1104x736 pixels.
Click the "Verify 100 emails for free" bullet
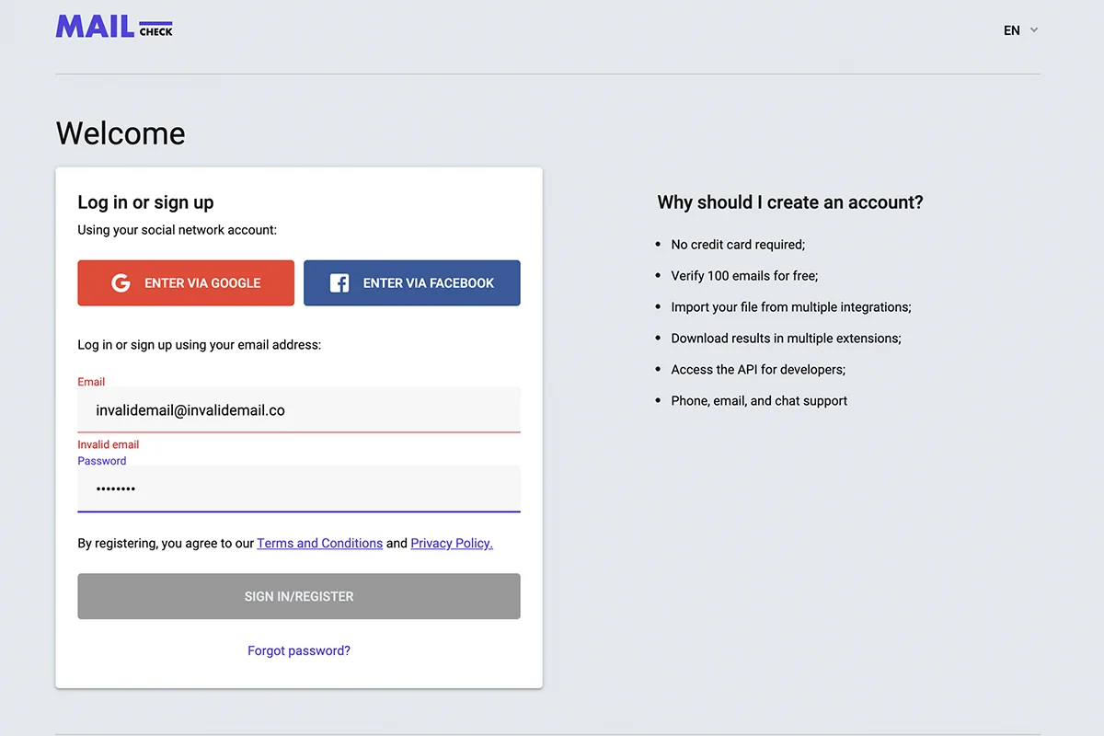click(x=744, y=276)
